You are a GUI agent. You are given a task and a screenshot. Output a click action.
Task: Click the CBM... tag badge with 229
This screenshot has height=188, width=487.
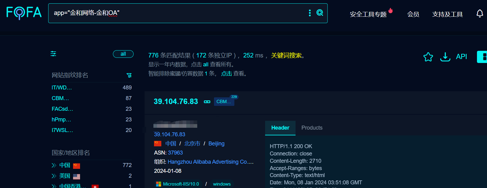pos(224,102)
